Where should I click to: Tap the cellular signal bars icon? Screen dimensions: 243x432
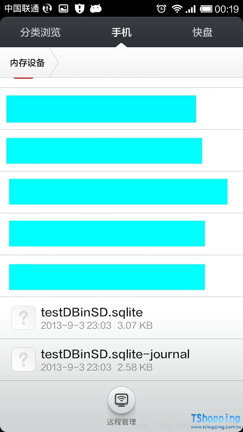[191, 9]
